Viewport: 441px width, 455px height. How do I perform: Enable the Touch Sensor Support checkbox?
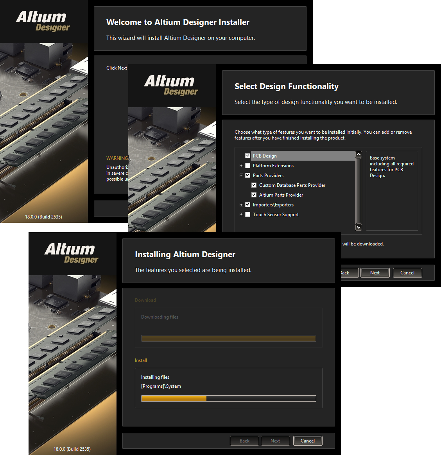(x=247, y=215)
